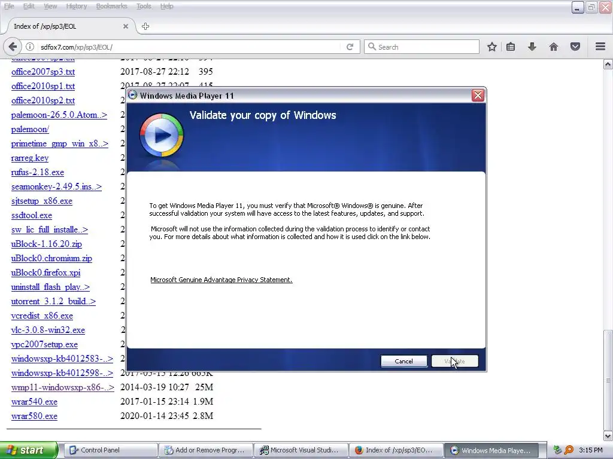Viewport: 613px width, 459px height.
Task: Open the Downloads arrow icon
Action: tap(532, 47)
